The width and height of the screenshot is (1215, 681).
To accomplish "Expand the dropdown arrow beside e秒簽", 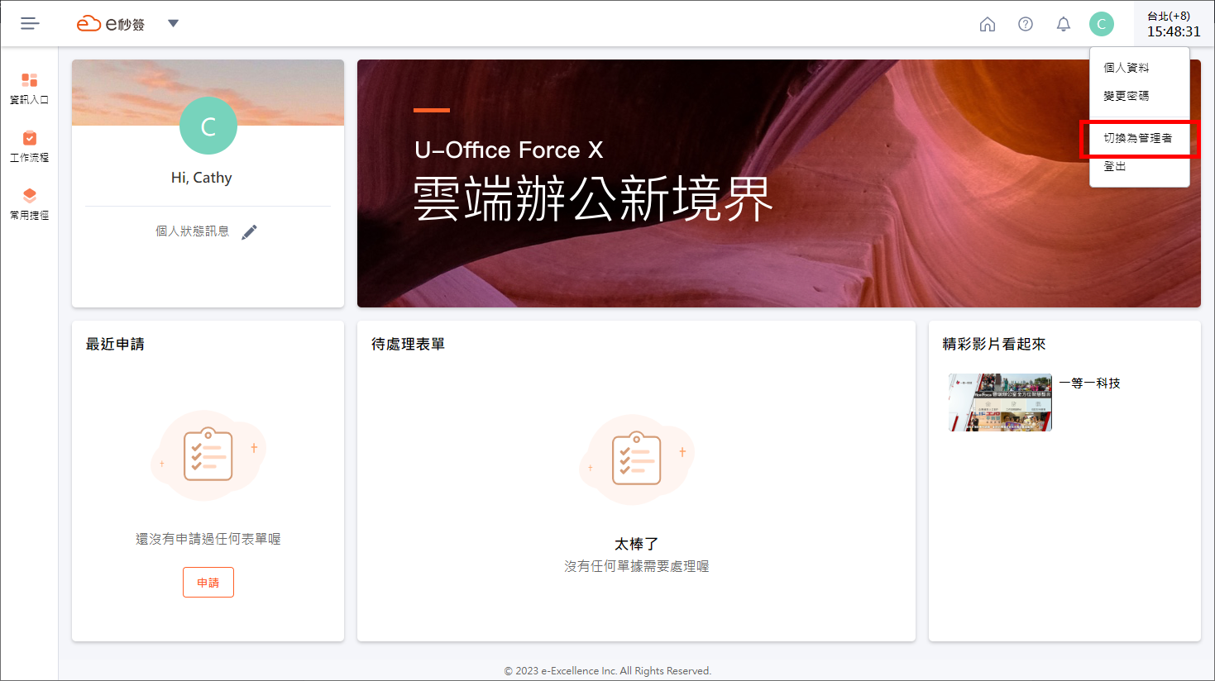I will [x=173, y=23].
